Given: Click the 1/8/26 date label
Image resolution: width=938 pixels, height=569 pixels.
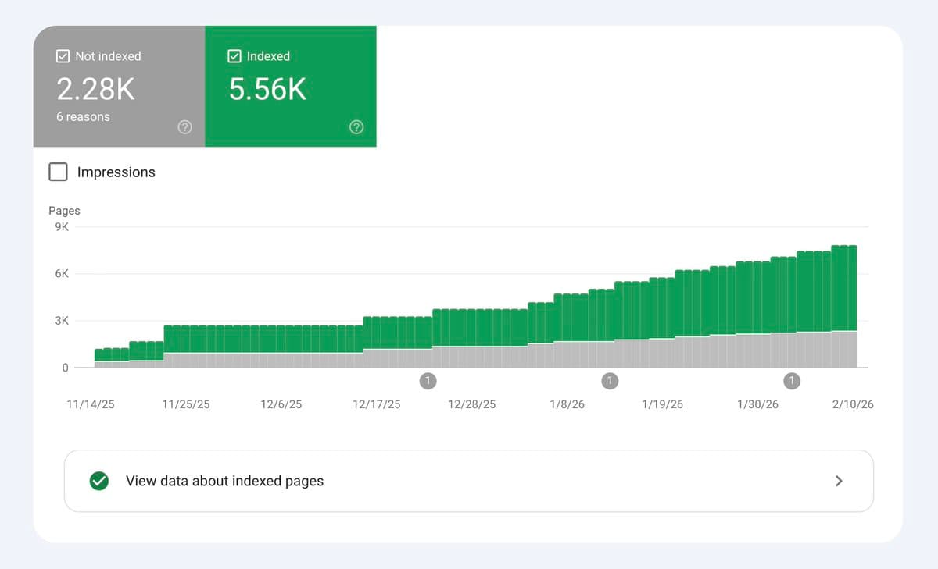Looking at the screenshot, I should [567, 405].
